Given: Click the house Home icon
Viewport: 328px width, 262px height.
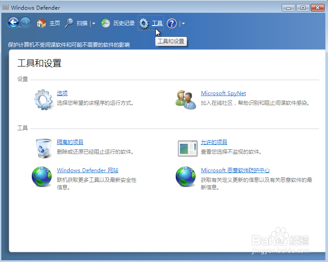Looking at the screenshot, I should tap(41, 23).
